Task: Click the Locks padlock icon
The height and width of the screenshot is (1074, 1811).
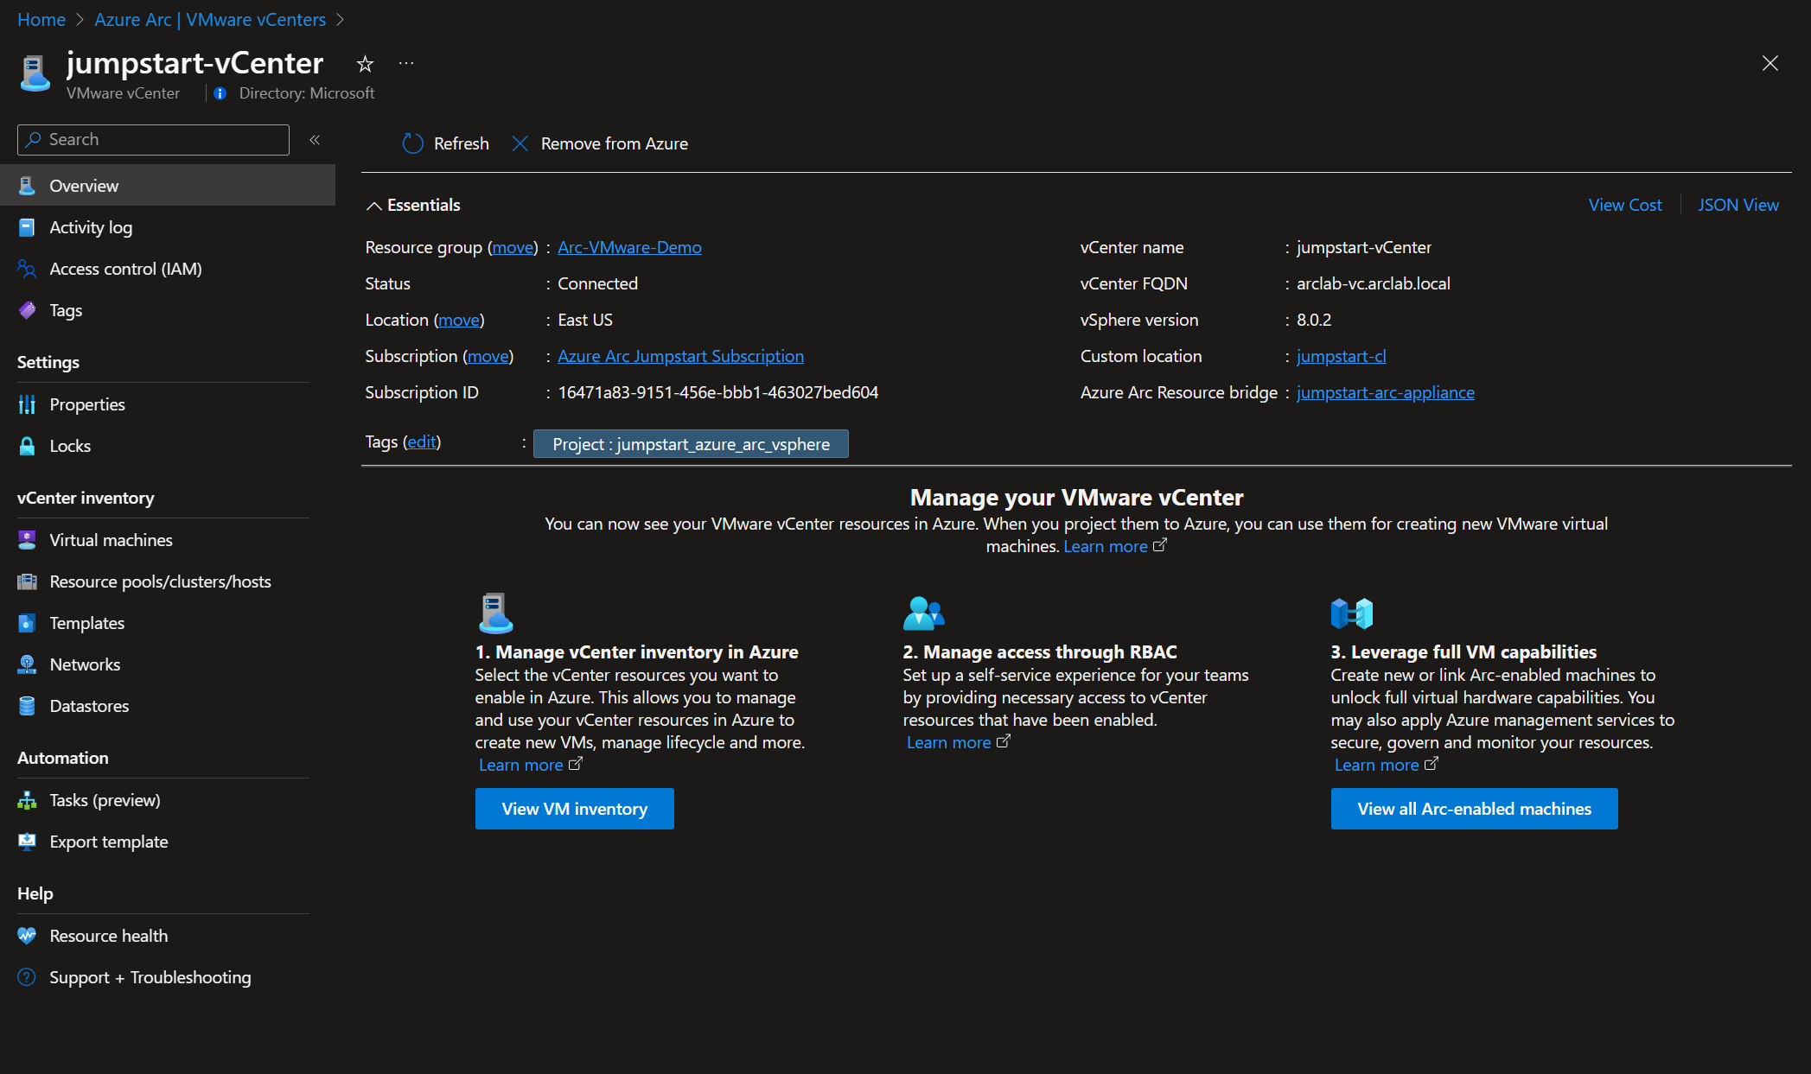Action: [27, 446]
